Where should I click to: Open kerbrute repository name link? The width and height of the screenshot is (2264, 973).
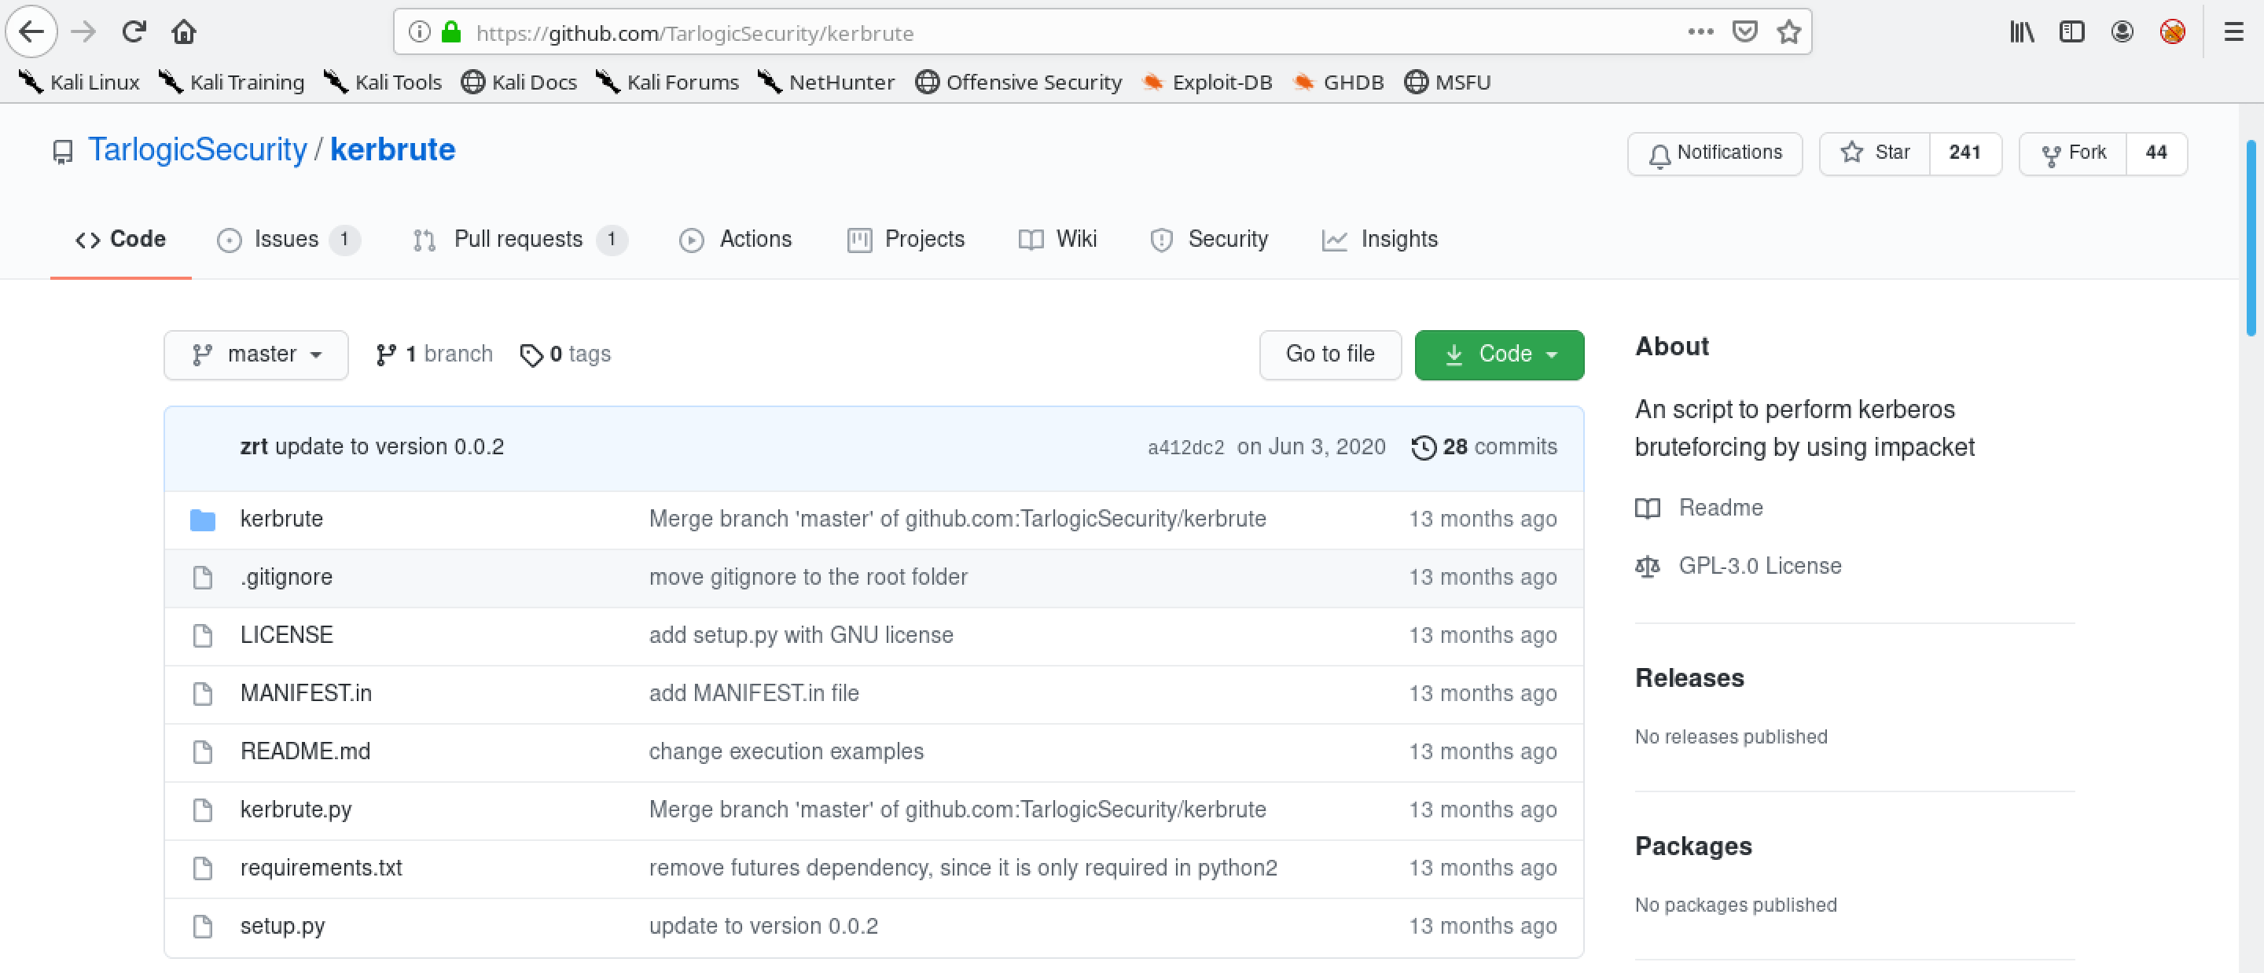tap(393, 149)
